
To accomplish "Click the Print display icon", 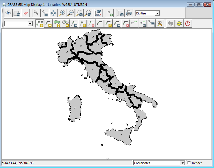I will (x=129, y=13).
